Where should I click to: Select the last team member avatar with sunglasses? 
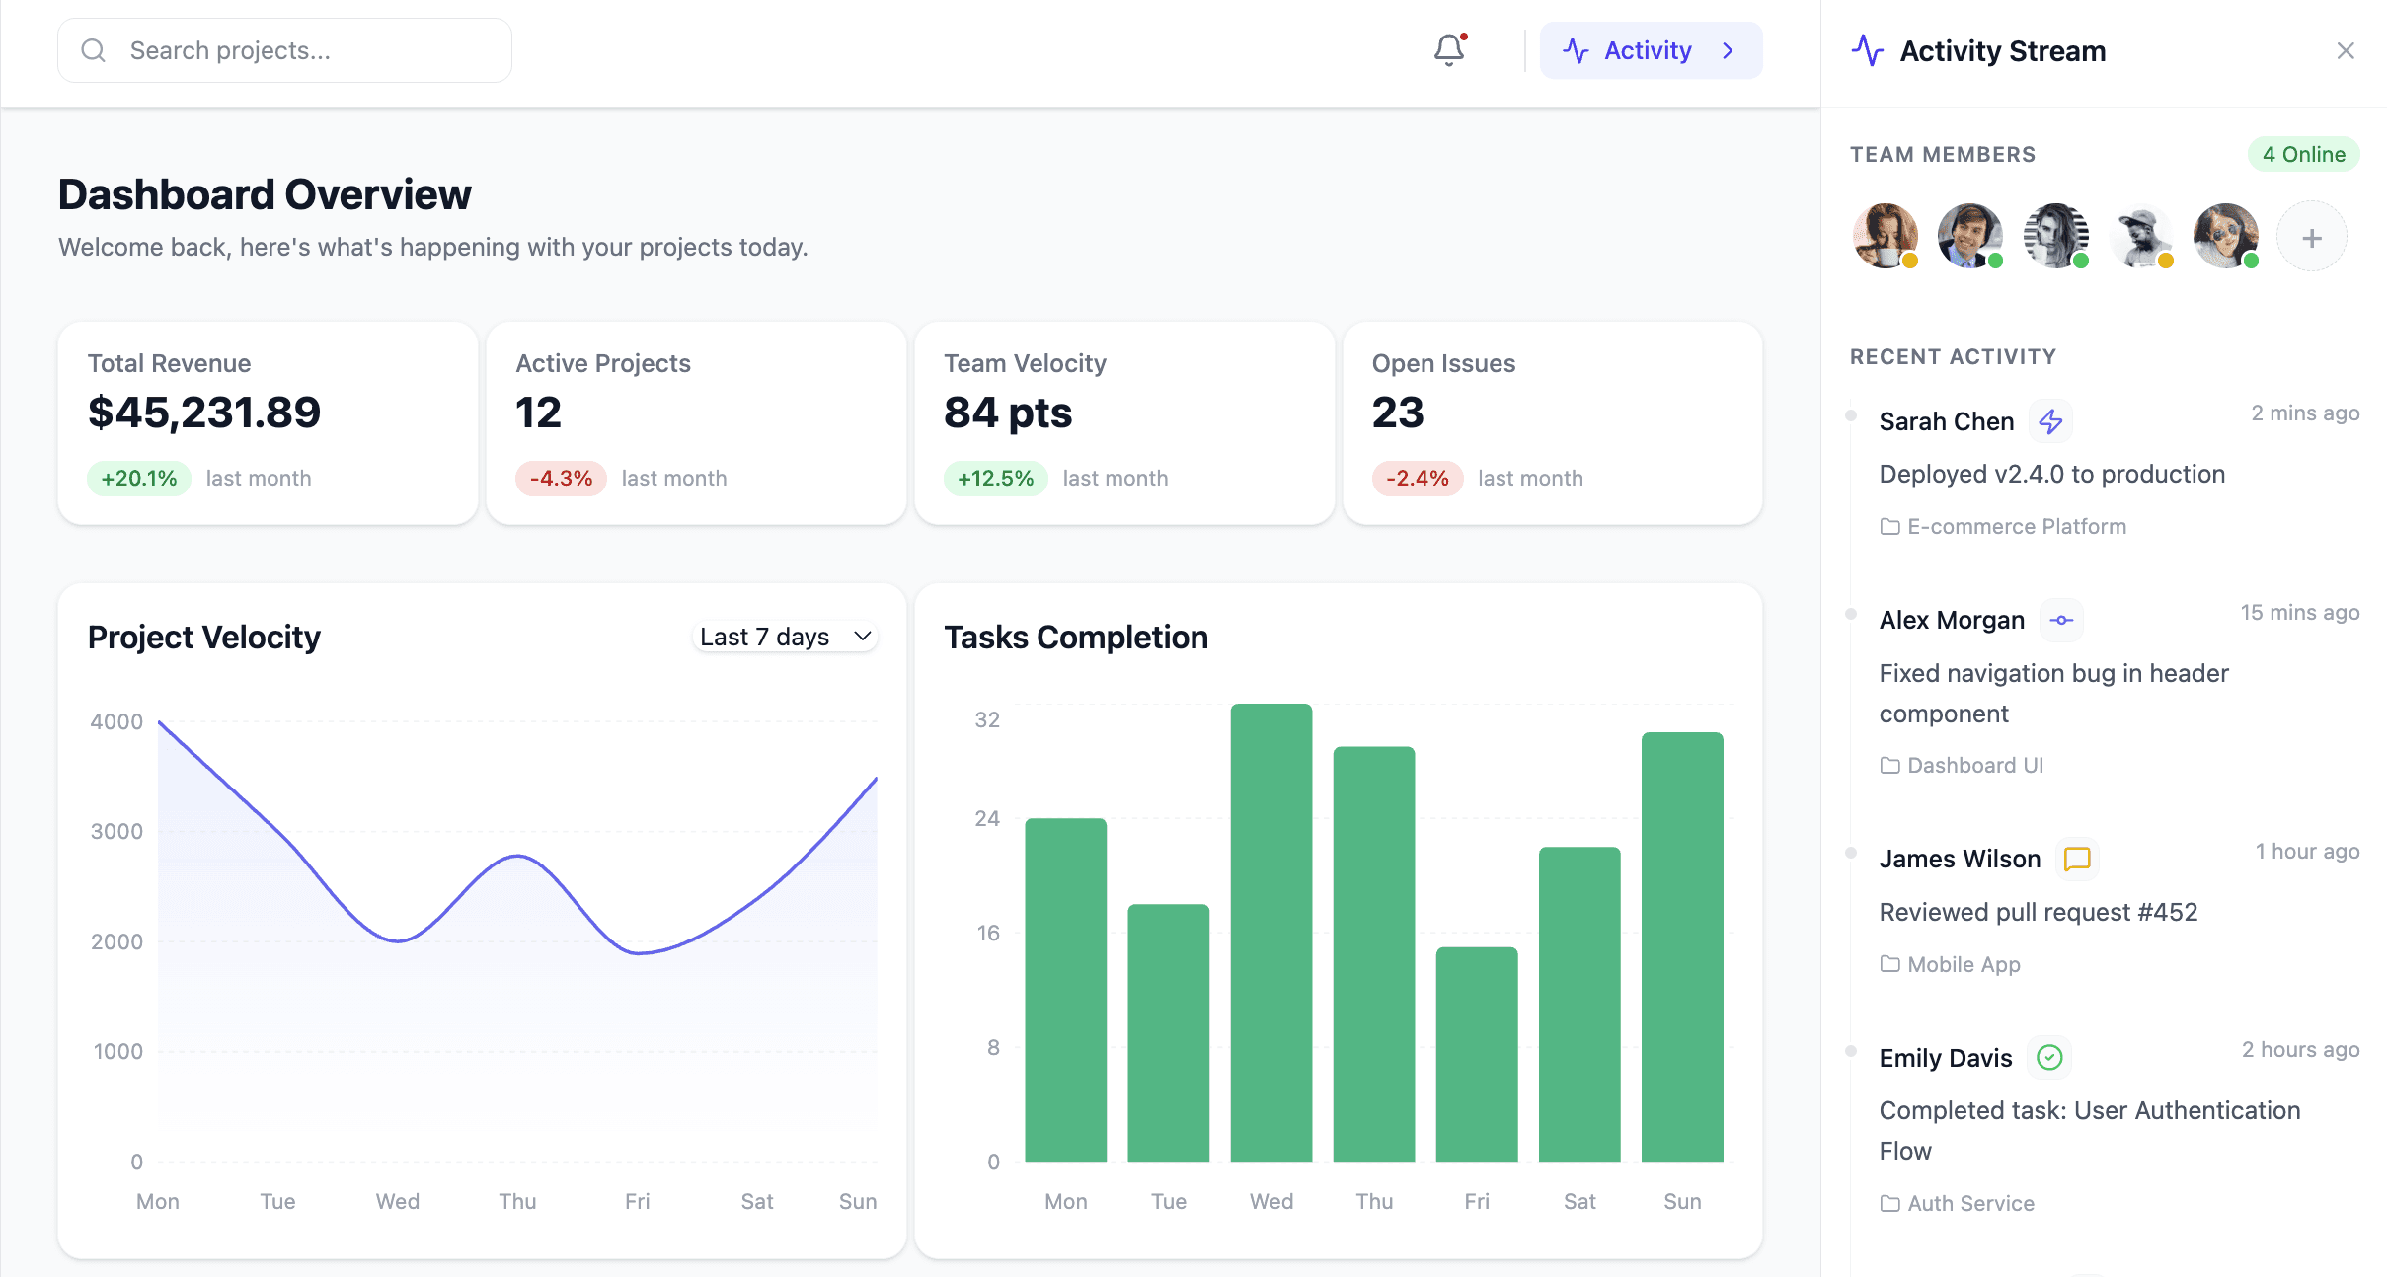coord(2225,237)
